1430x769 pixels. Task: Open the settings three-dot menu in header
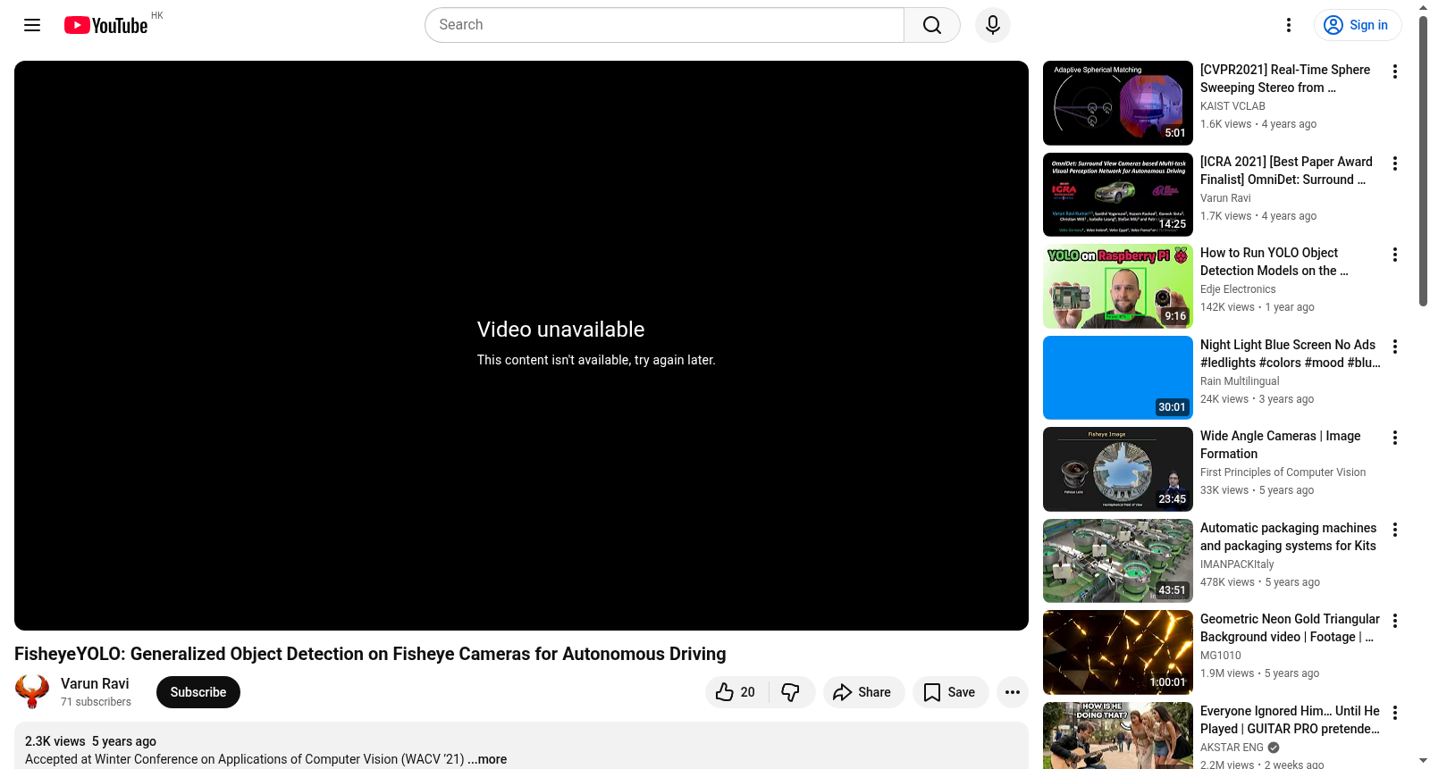pyautogui.click(x=1289, y=25)
